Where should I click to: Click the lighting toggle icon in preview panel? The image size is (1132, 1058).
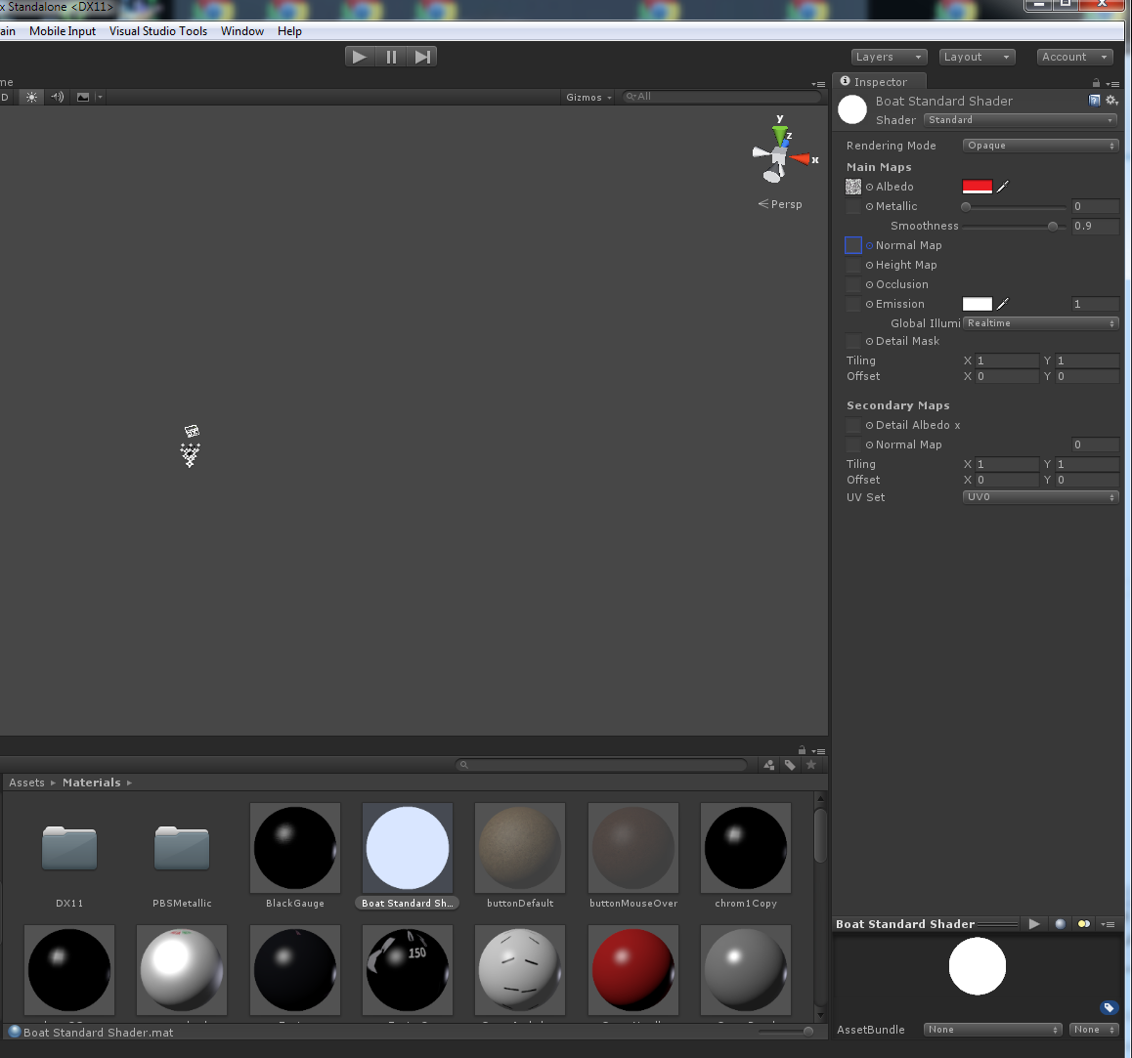point(1083,923)
